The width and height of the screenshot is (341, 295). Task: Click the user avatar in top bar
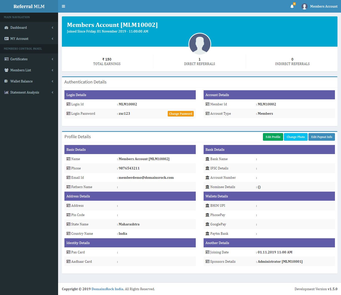pyautogui.click(x=304, y=6)
